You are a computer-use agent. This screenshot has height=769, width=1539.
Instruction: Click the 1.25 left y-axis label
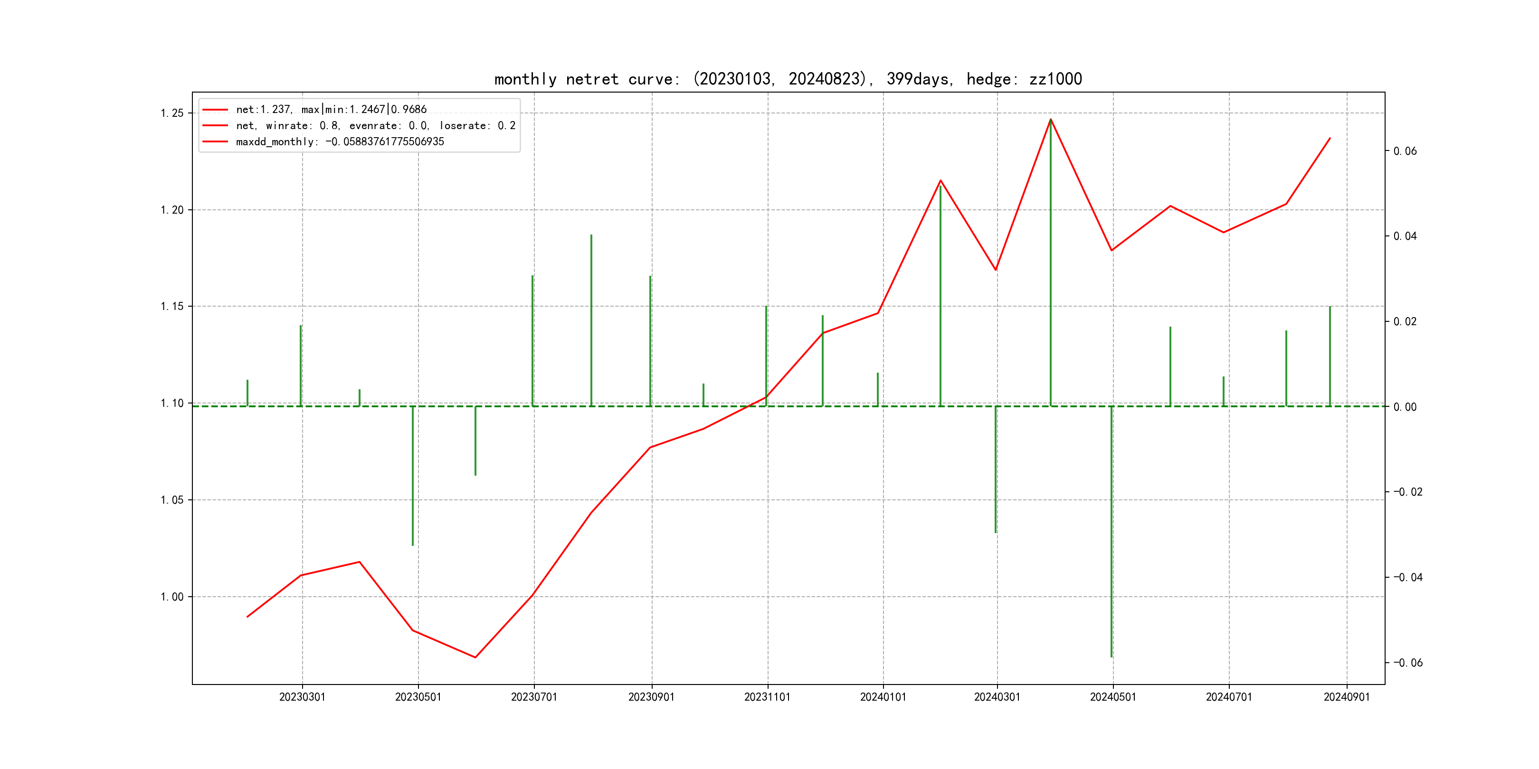(172, 113)
